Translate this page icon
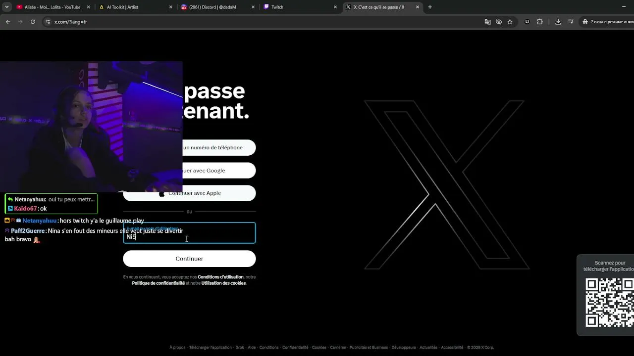Screen dimensions: 634x356 [x=488, y=22]
